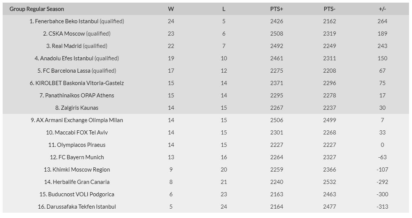
Task: Click the PTS+ column header
Action: [277, 9]
